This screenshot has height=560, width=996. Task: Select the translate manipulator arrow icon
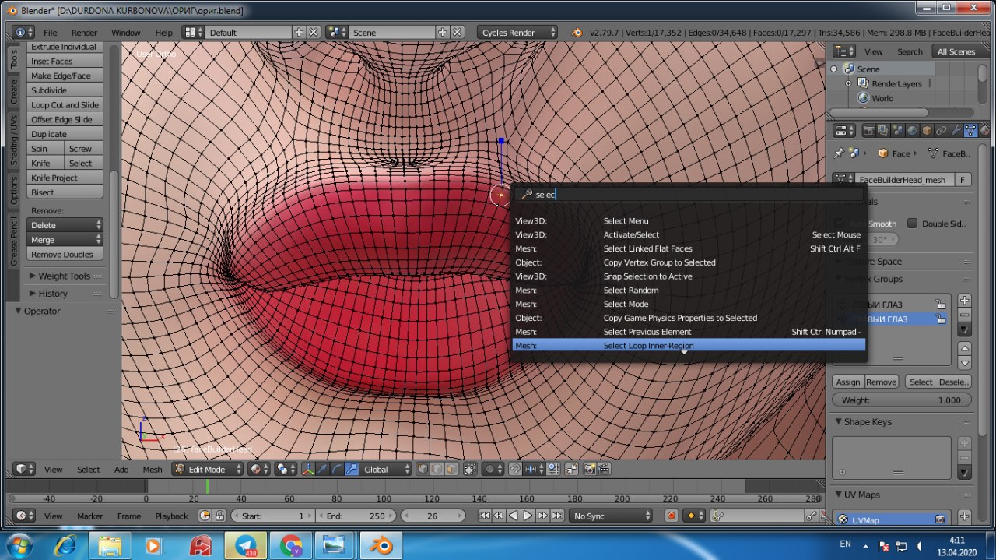pos(322,469)
